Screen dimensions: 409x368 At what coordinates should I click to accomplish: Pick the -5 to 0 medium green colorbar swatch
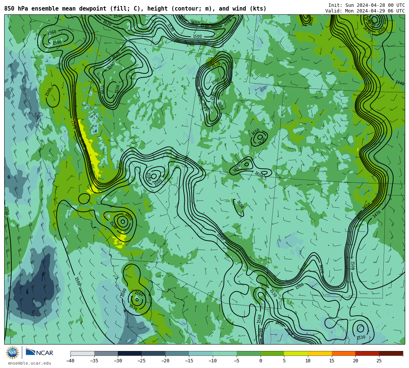point(248,353)
